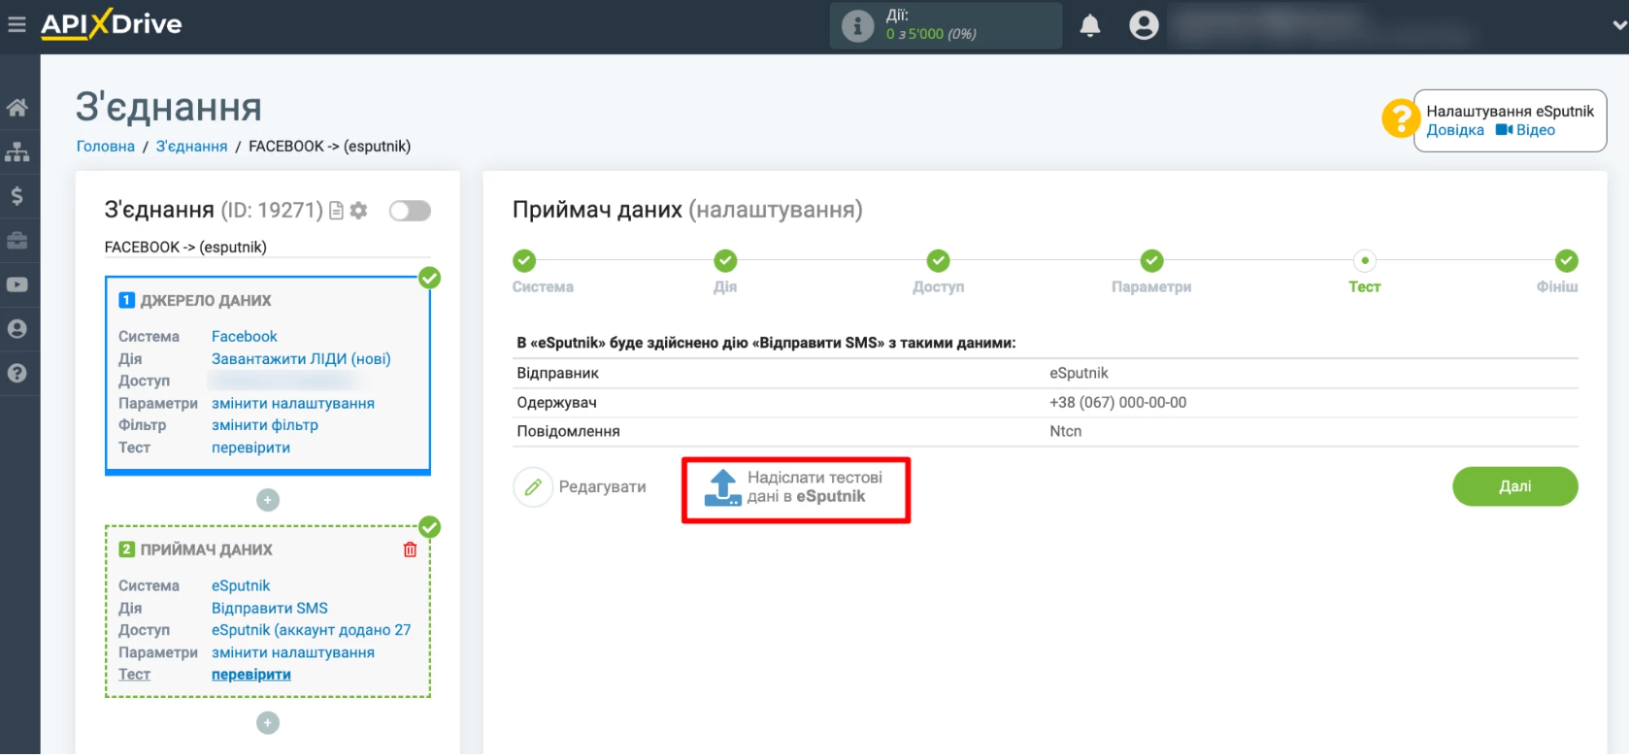1629x755 pixels.
Task: Click змінити налаштування in data source
Action: (293, 403)
